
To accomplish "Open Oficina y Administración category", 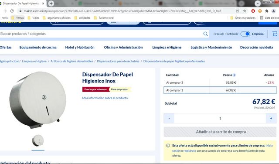I will click(x=123, y=48).
